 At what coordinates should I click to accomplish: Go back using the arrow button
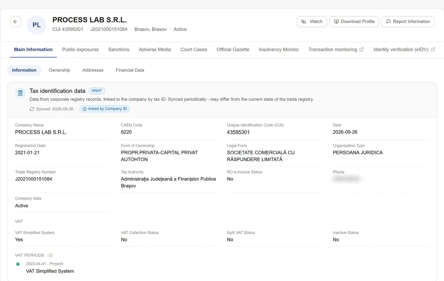tap(15, 22)
